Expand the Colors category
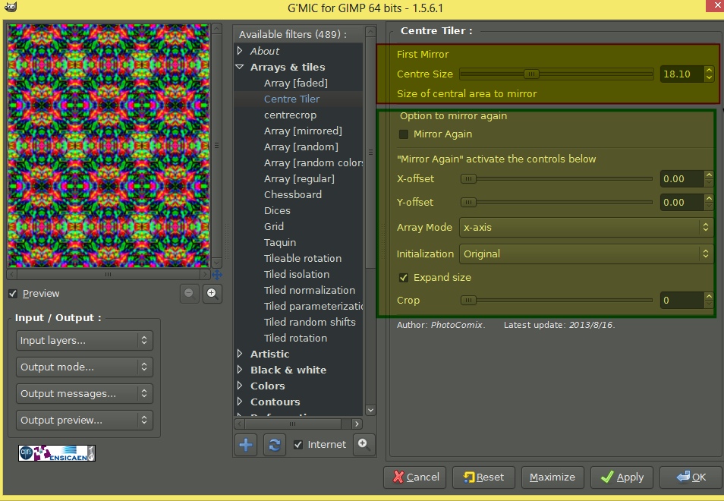 (x=240, y=386)
